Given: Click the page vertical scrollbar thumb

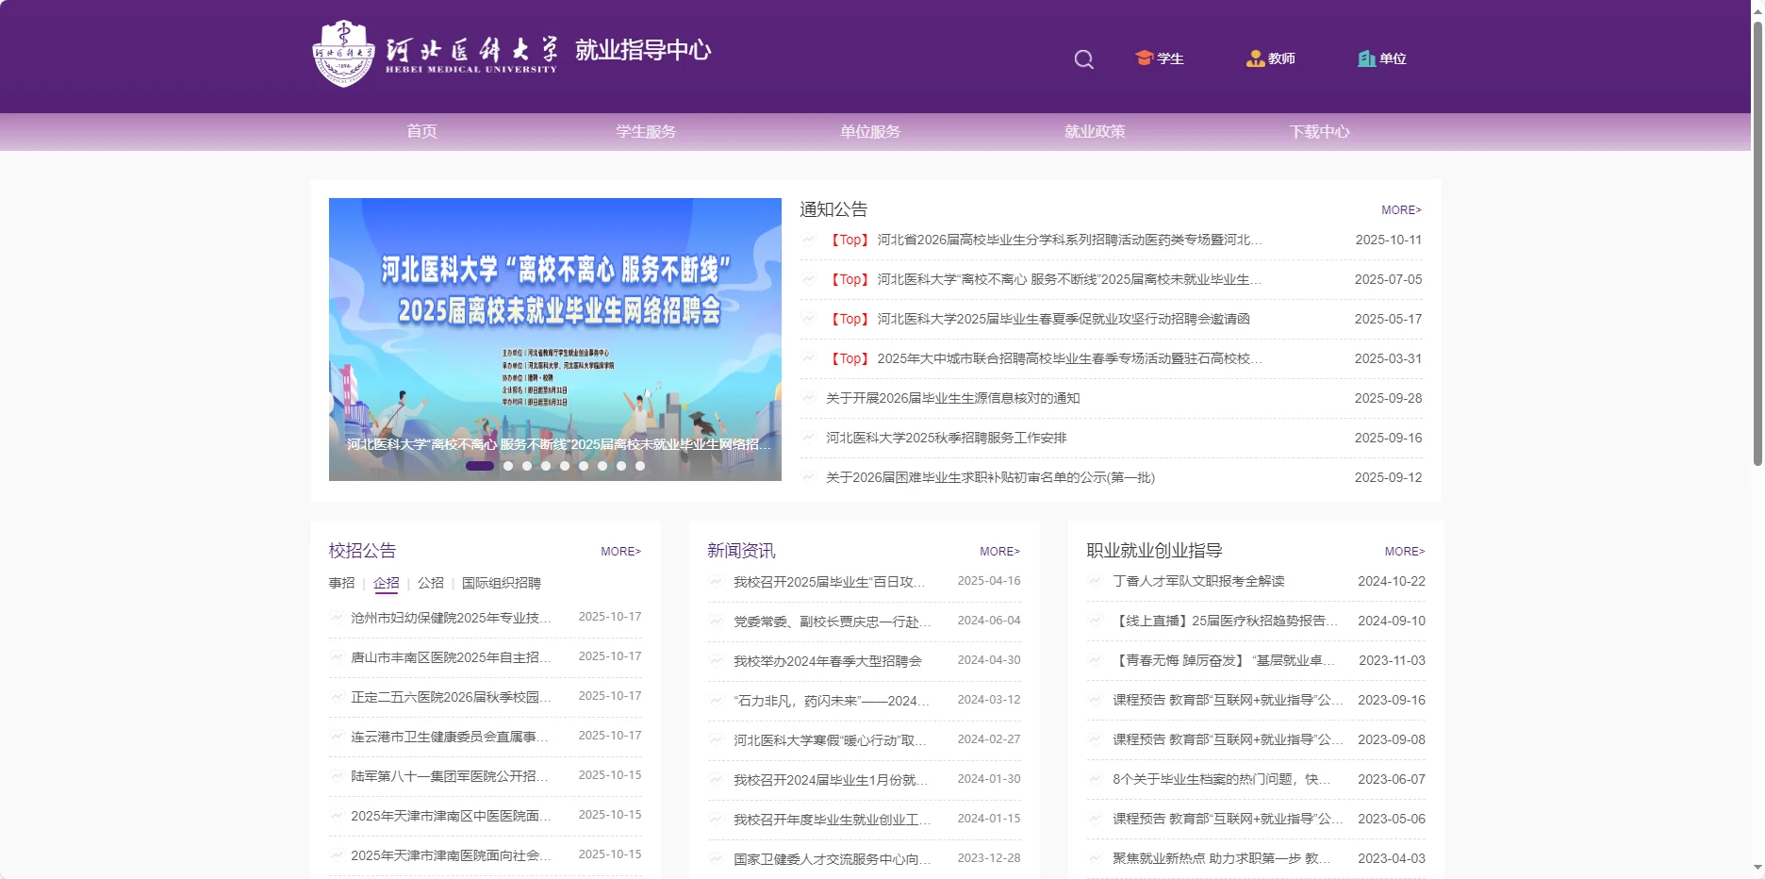Looking at the screenshot, I should (1757, 243).
